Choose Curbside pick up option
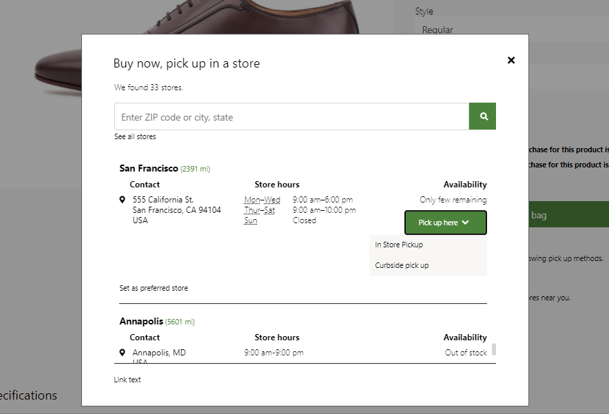 [x=402, y=265]
